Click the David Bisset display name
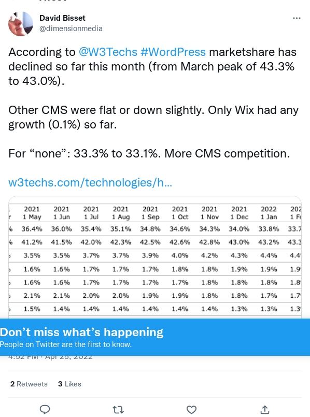The height and width of the screenshot is (417, 310). (62, 18)
